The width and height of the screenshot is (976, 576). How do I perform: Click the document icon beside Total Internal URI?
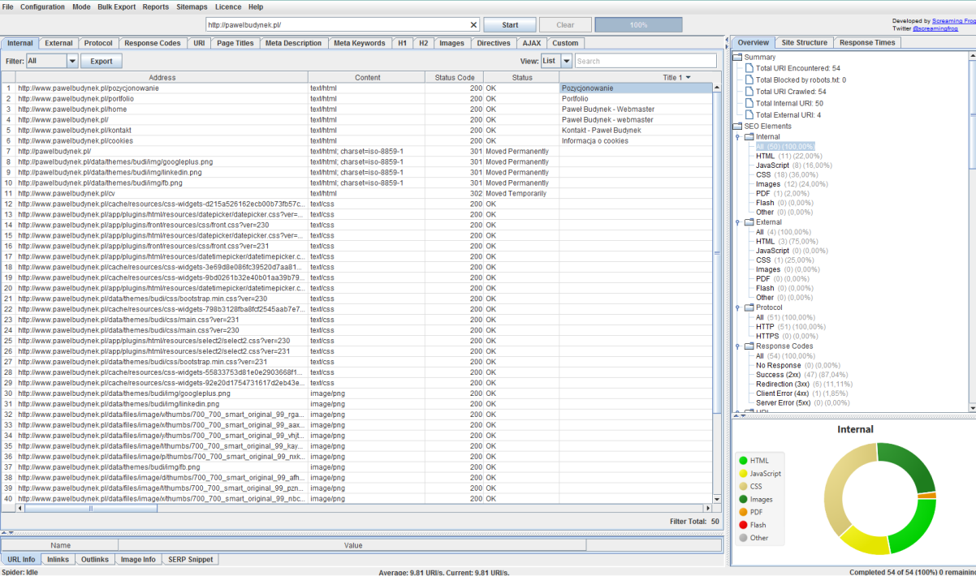[749, 103]
